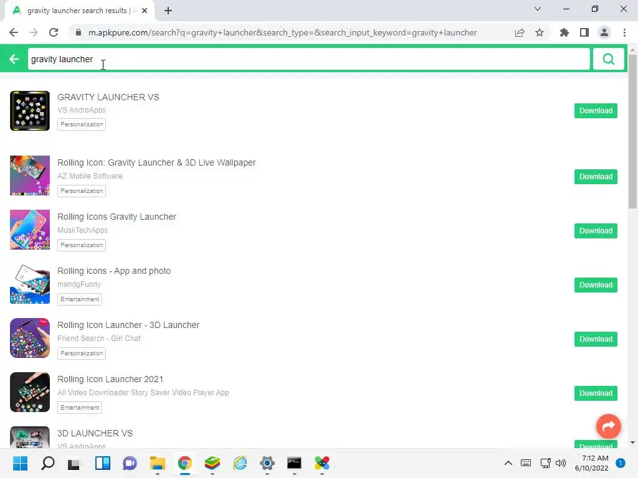Click the share this page icon in address bar
The height and width of the screenshot is (478, 638).
pyautogui.click(x=520, y=32)
